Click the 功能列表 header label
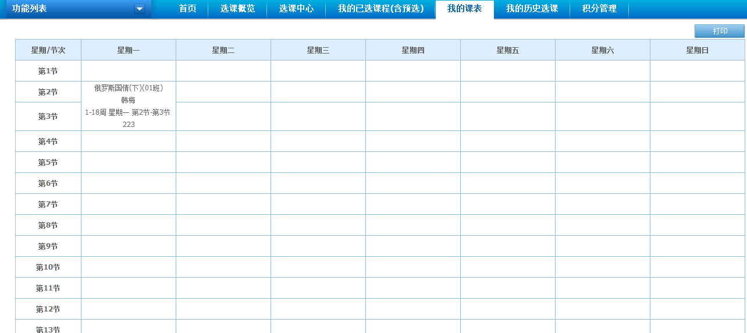The image size is (747, 333). point(30,9)
